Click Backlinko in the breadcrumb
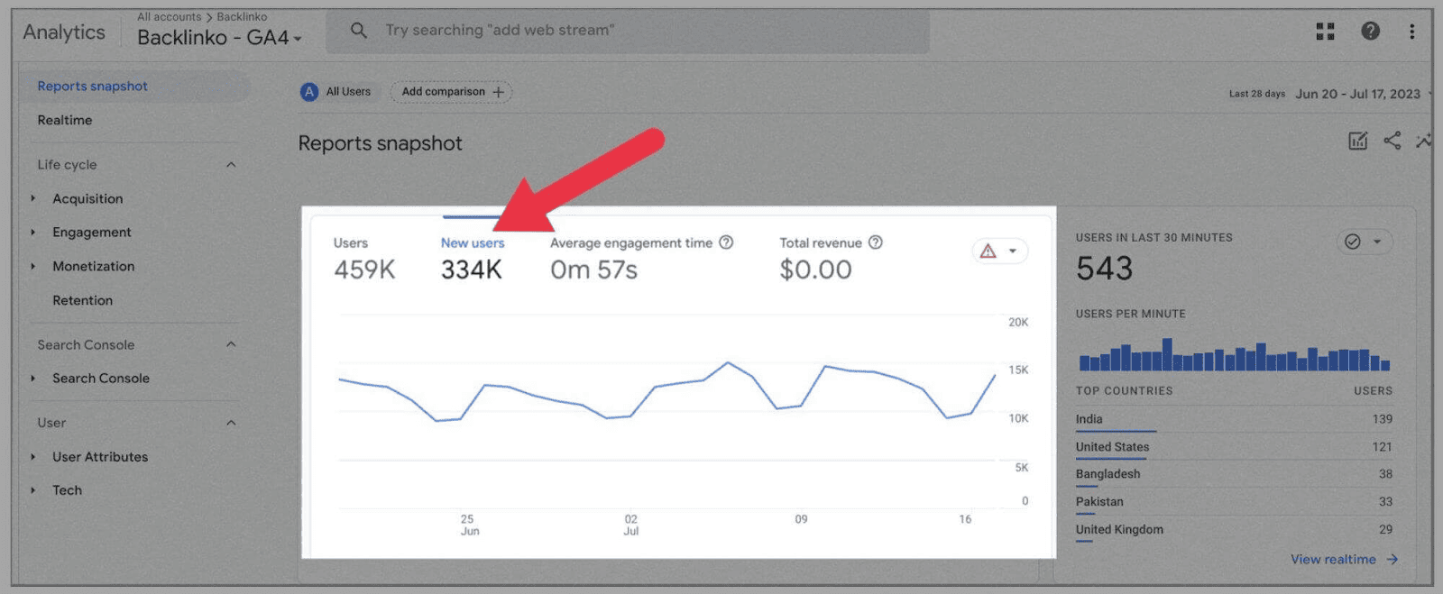This screenshot has width=1443, height=594. click(242, 17)
